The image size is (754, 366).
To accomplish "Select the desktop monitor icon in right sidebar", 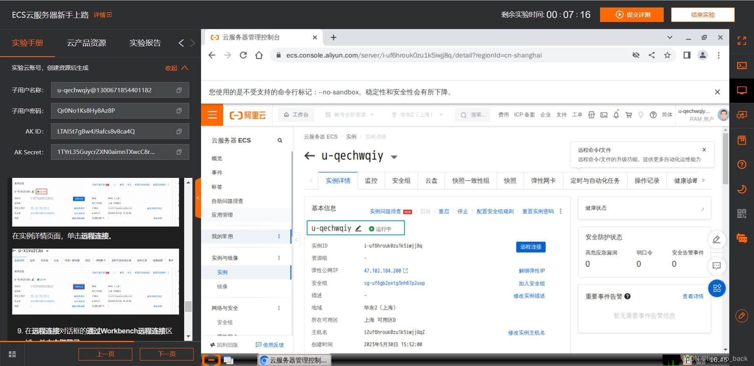I will click(741, 90).
